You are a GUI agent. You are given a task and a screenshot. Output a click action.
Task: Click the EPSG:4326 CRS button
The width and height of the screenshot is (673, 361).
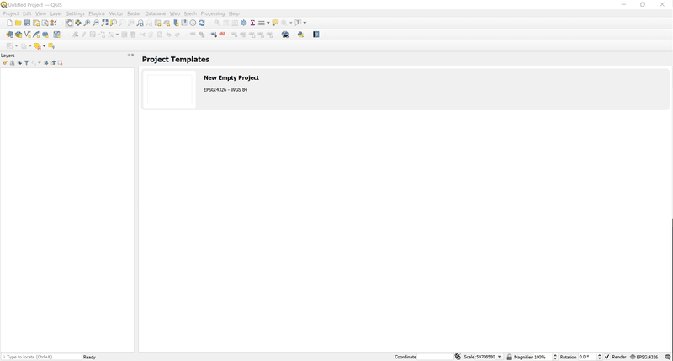(x=644, y=357)
